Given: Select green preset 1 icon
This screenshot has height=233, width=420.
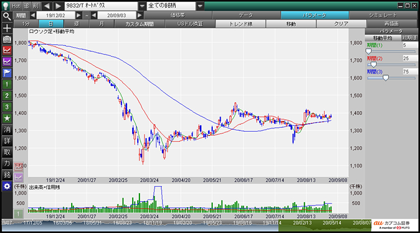Looking at the screenshot, I should pyautogui.click(x=7, y=85).
